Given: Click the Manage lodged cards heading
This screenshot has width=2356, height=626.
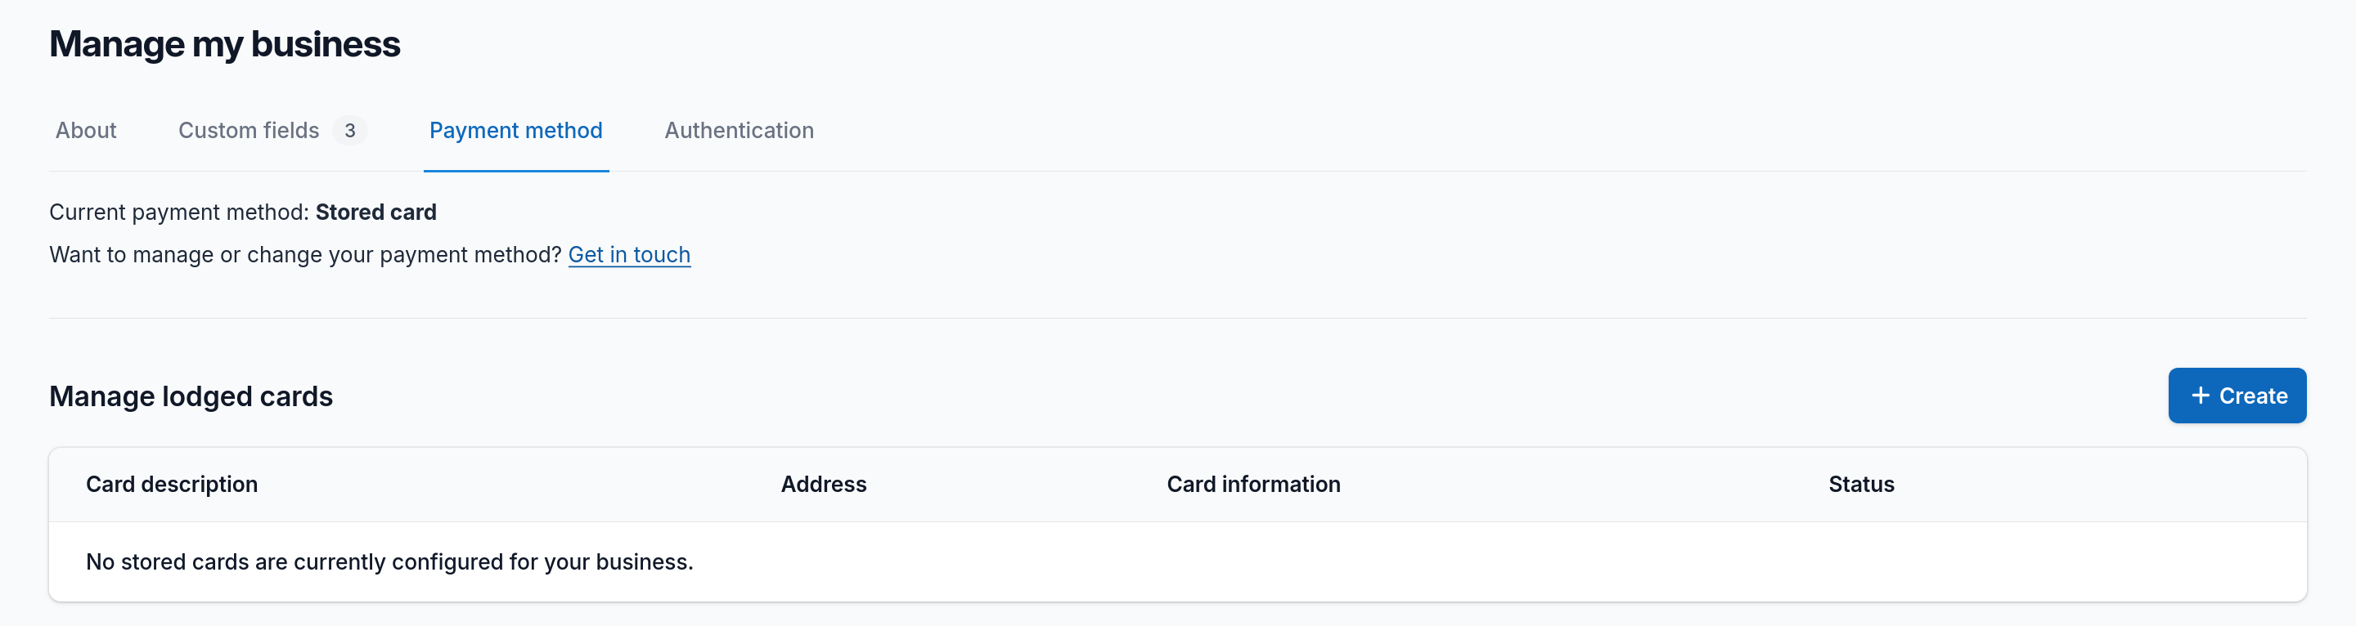Looking at the screenshot, I should tap(191, 396).
